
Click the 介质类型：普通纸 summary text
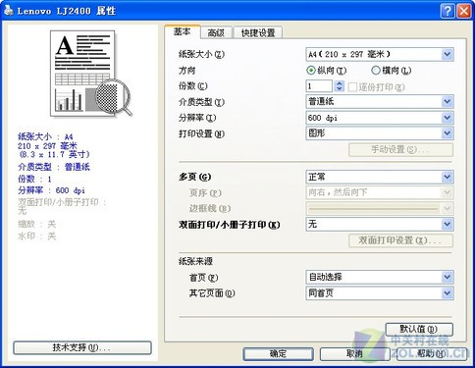click(54, 167)
